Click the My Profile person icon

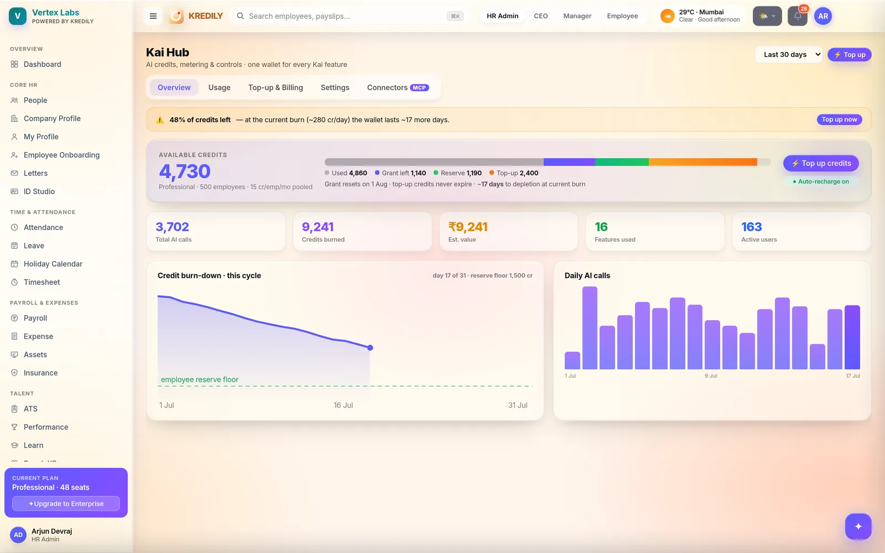point(14,137)
